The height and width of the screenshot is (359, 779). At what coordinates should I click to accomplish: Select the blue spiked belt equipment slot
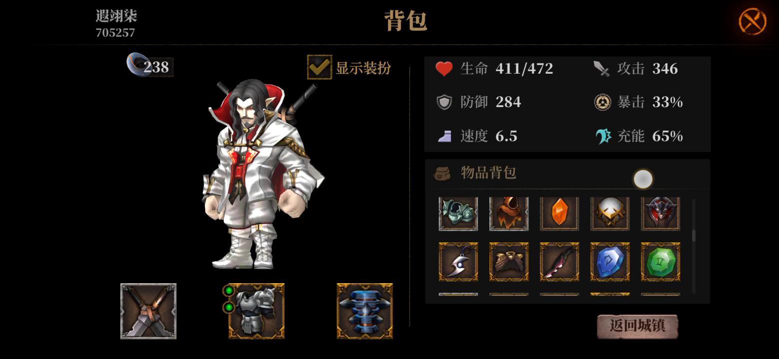(365, 311)
